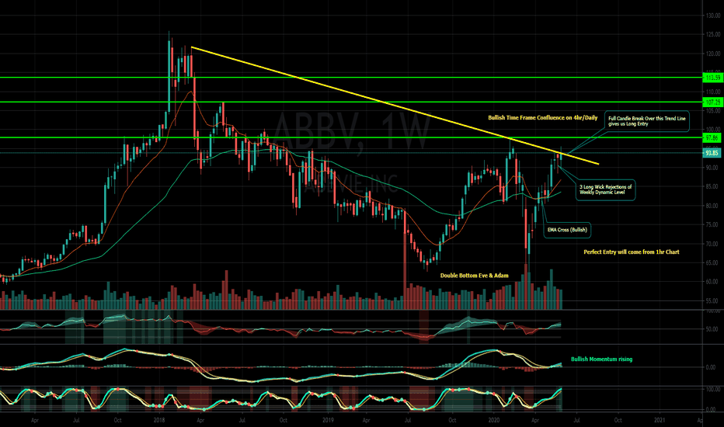Viewport: 724px width, 427px height.
Task: Click the 2018 label on the time axis
Action: point(159,420)
